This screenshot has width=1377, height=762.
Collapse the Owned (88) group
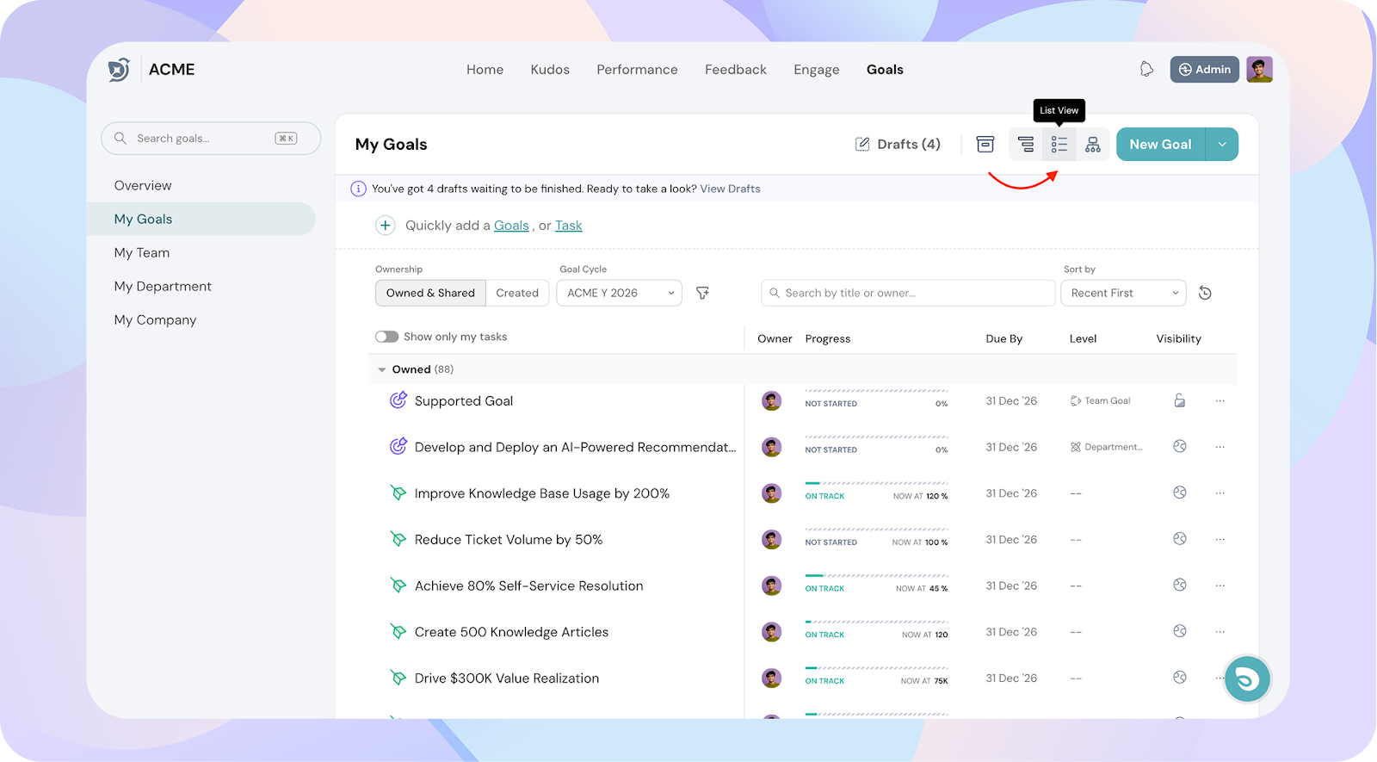[382, 369]
